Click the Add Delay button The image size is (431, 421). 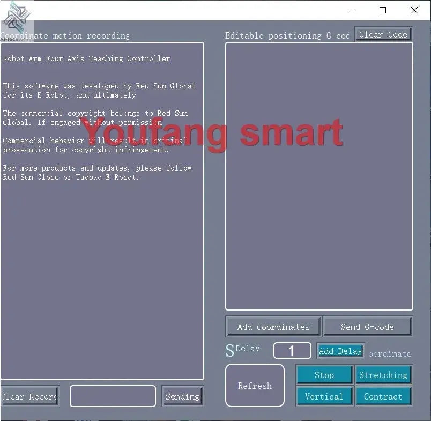[x=340, y=351]
